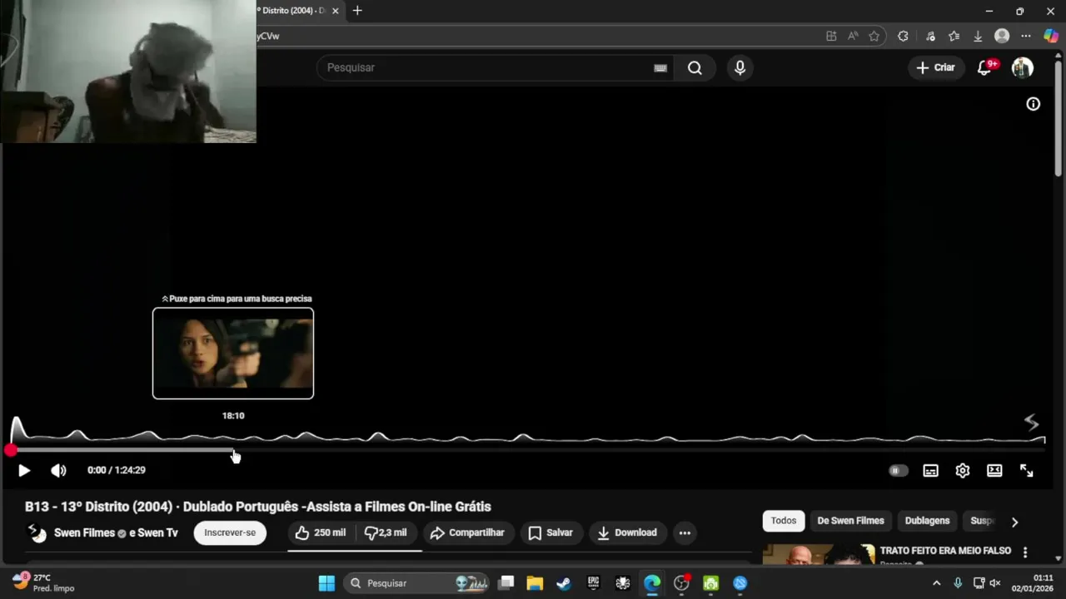
Task: Mute the video with the volume icon
Action: coord(58,470)
